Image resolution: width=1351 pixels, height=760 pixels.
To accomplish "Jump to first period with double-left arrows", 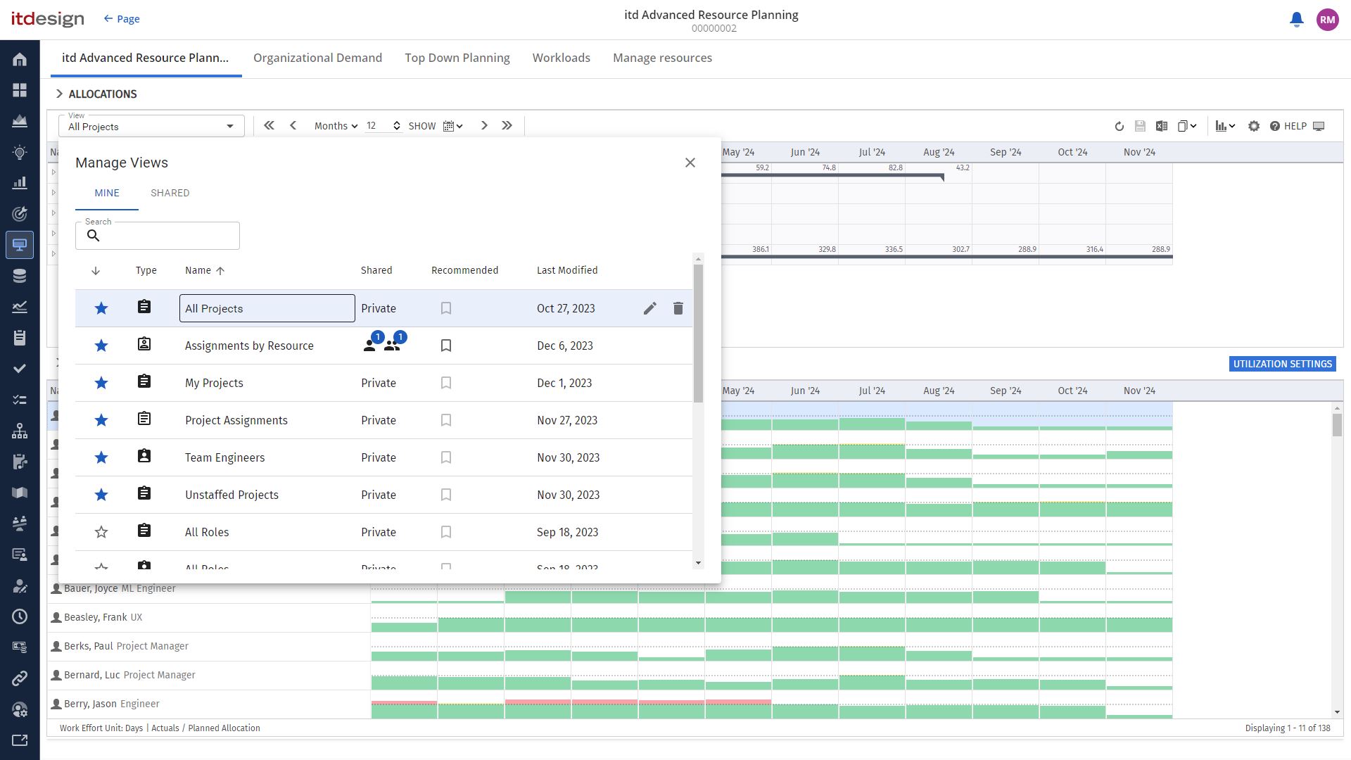I will click(x=269, y=125).
